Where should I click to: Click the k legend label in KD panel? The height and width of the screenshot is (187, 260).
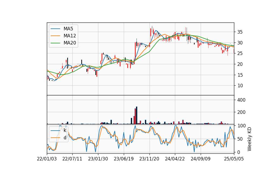pyautogui.click(x=65, y=130)
